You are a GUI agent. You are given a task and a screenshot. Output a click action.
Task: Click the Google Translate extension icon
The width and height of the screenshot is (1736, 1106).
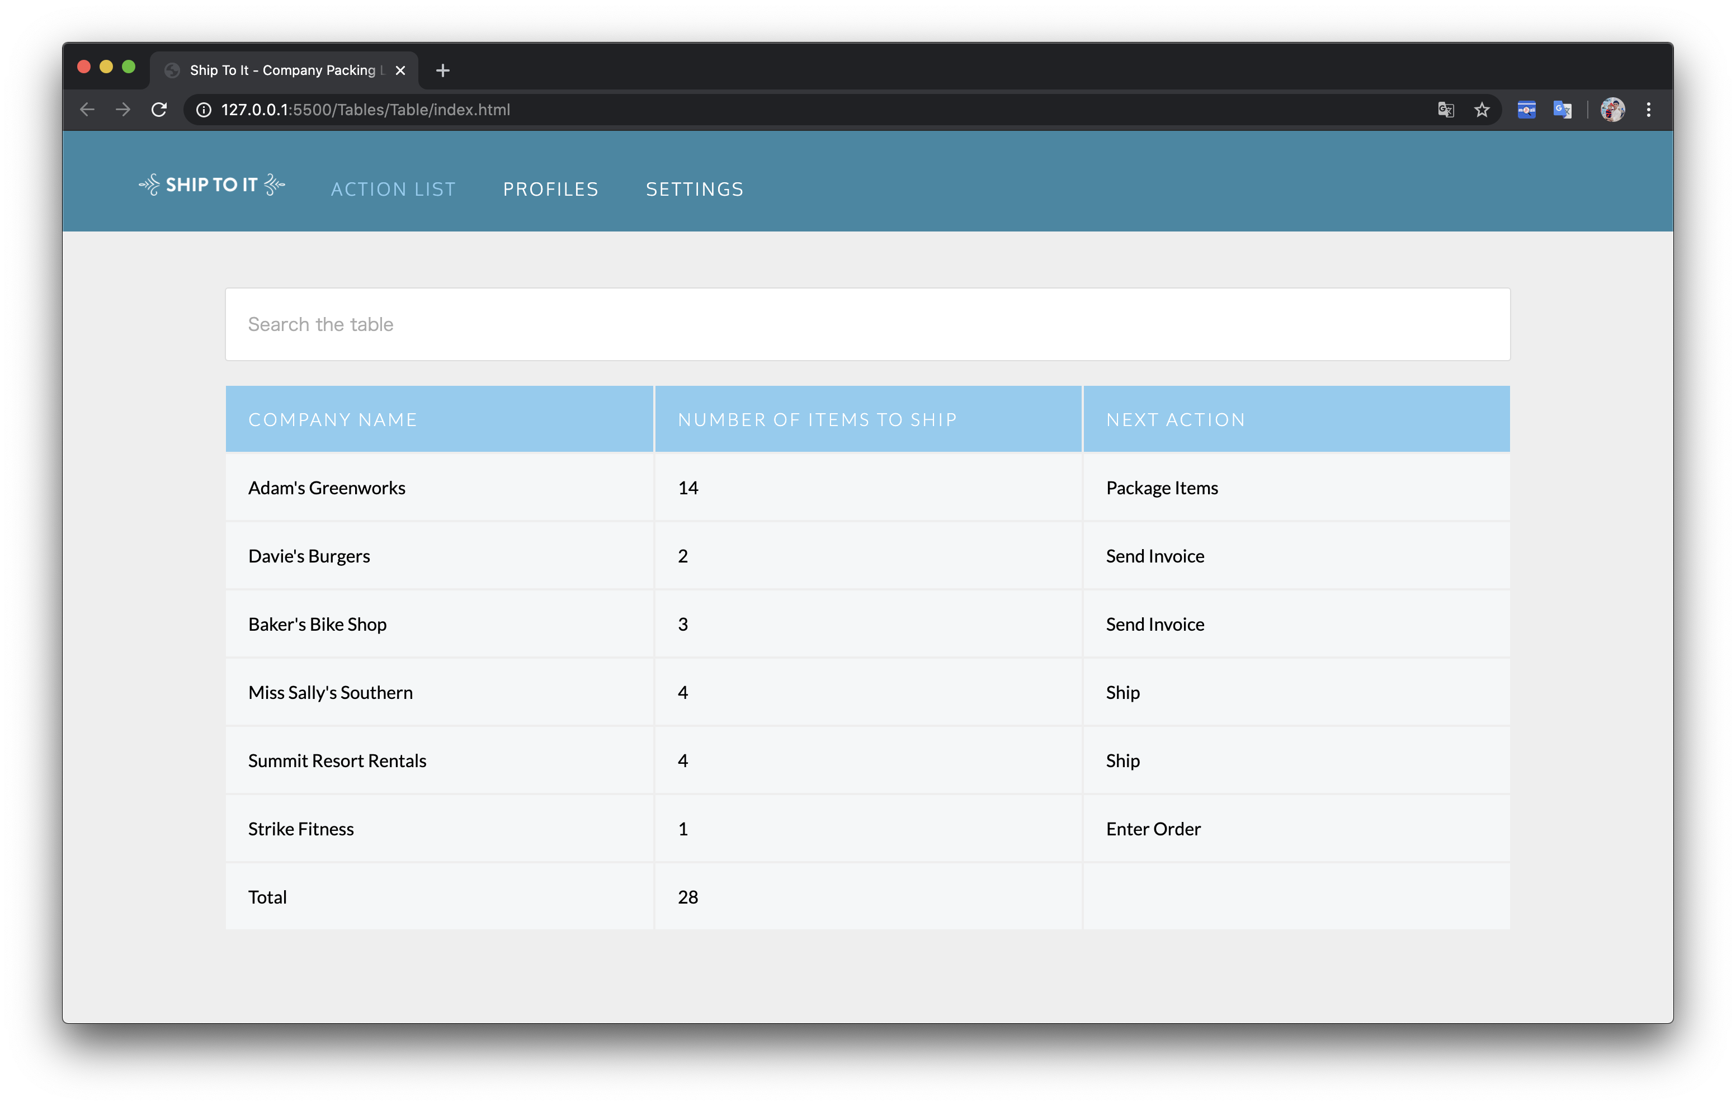1562,110
